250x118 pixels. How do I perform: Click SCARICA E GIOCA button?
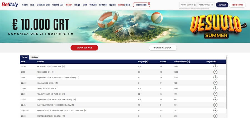pos(163,48)
